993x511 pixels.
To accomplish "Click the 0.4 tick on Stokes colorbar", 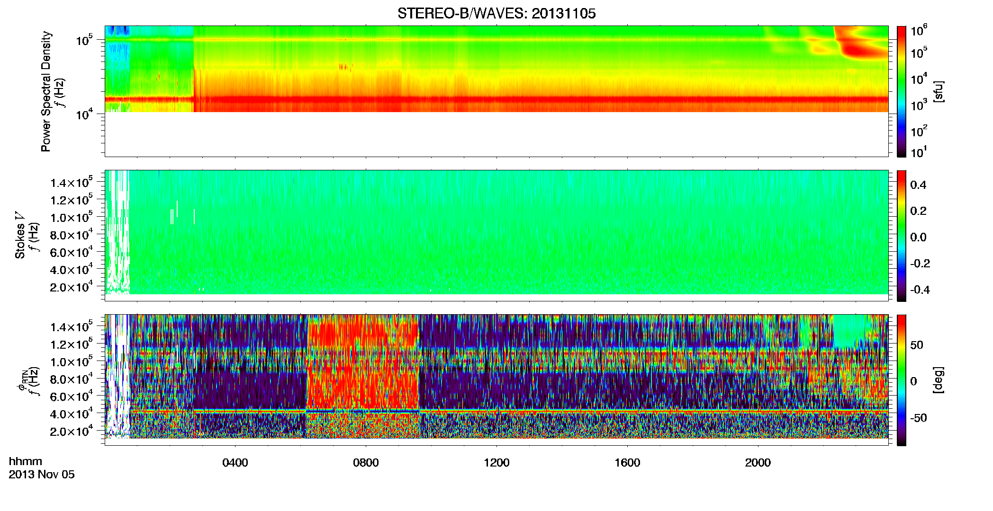I will [918, 185].
